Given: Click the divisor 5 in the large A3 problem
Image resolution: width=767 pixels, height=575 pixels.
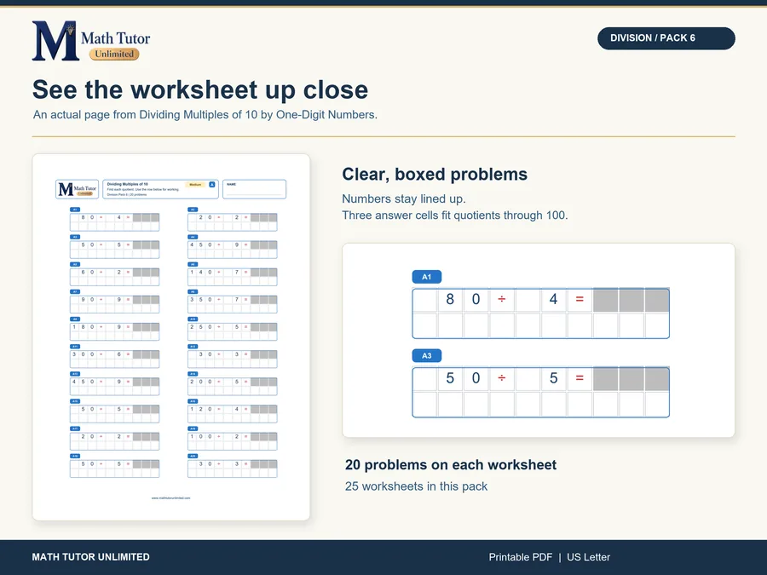Looking at the screenshot, I should click(554, 378).
